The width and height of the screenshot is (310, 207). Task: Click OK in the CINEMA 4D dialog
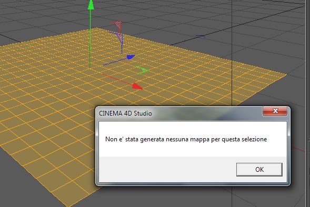coord(259,170)
